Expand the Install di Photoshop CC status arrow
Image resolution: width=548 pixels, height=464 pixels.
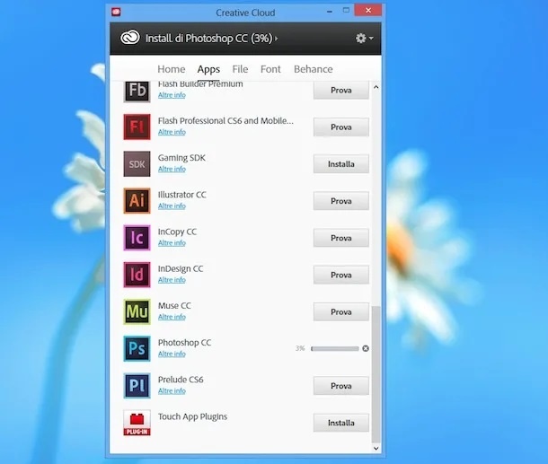277,38
